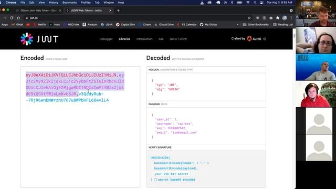
Task: Bookmark this page with the star icon
Action: pos(249,18)
